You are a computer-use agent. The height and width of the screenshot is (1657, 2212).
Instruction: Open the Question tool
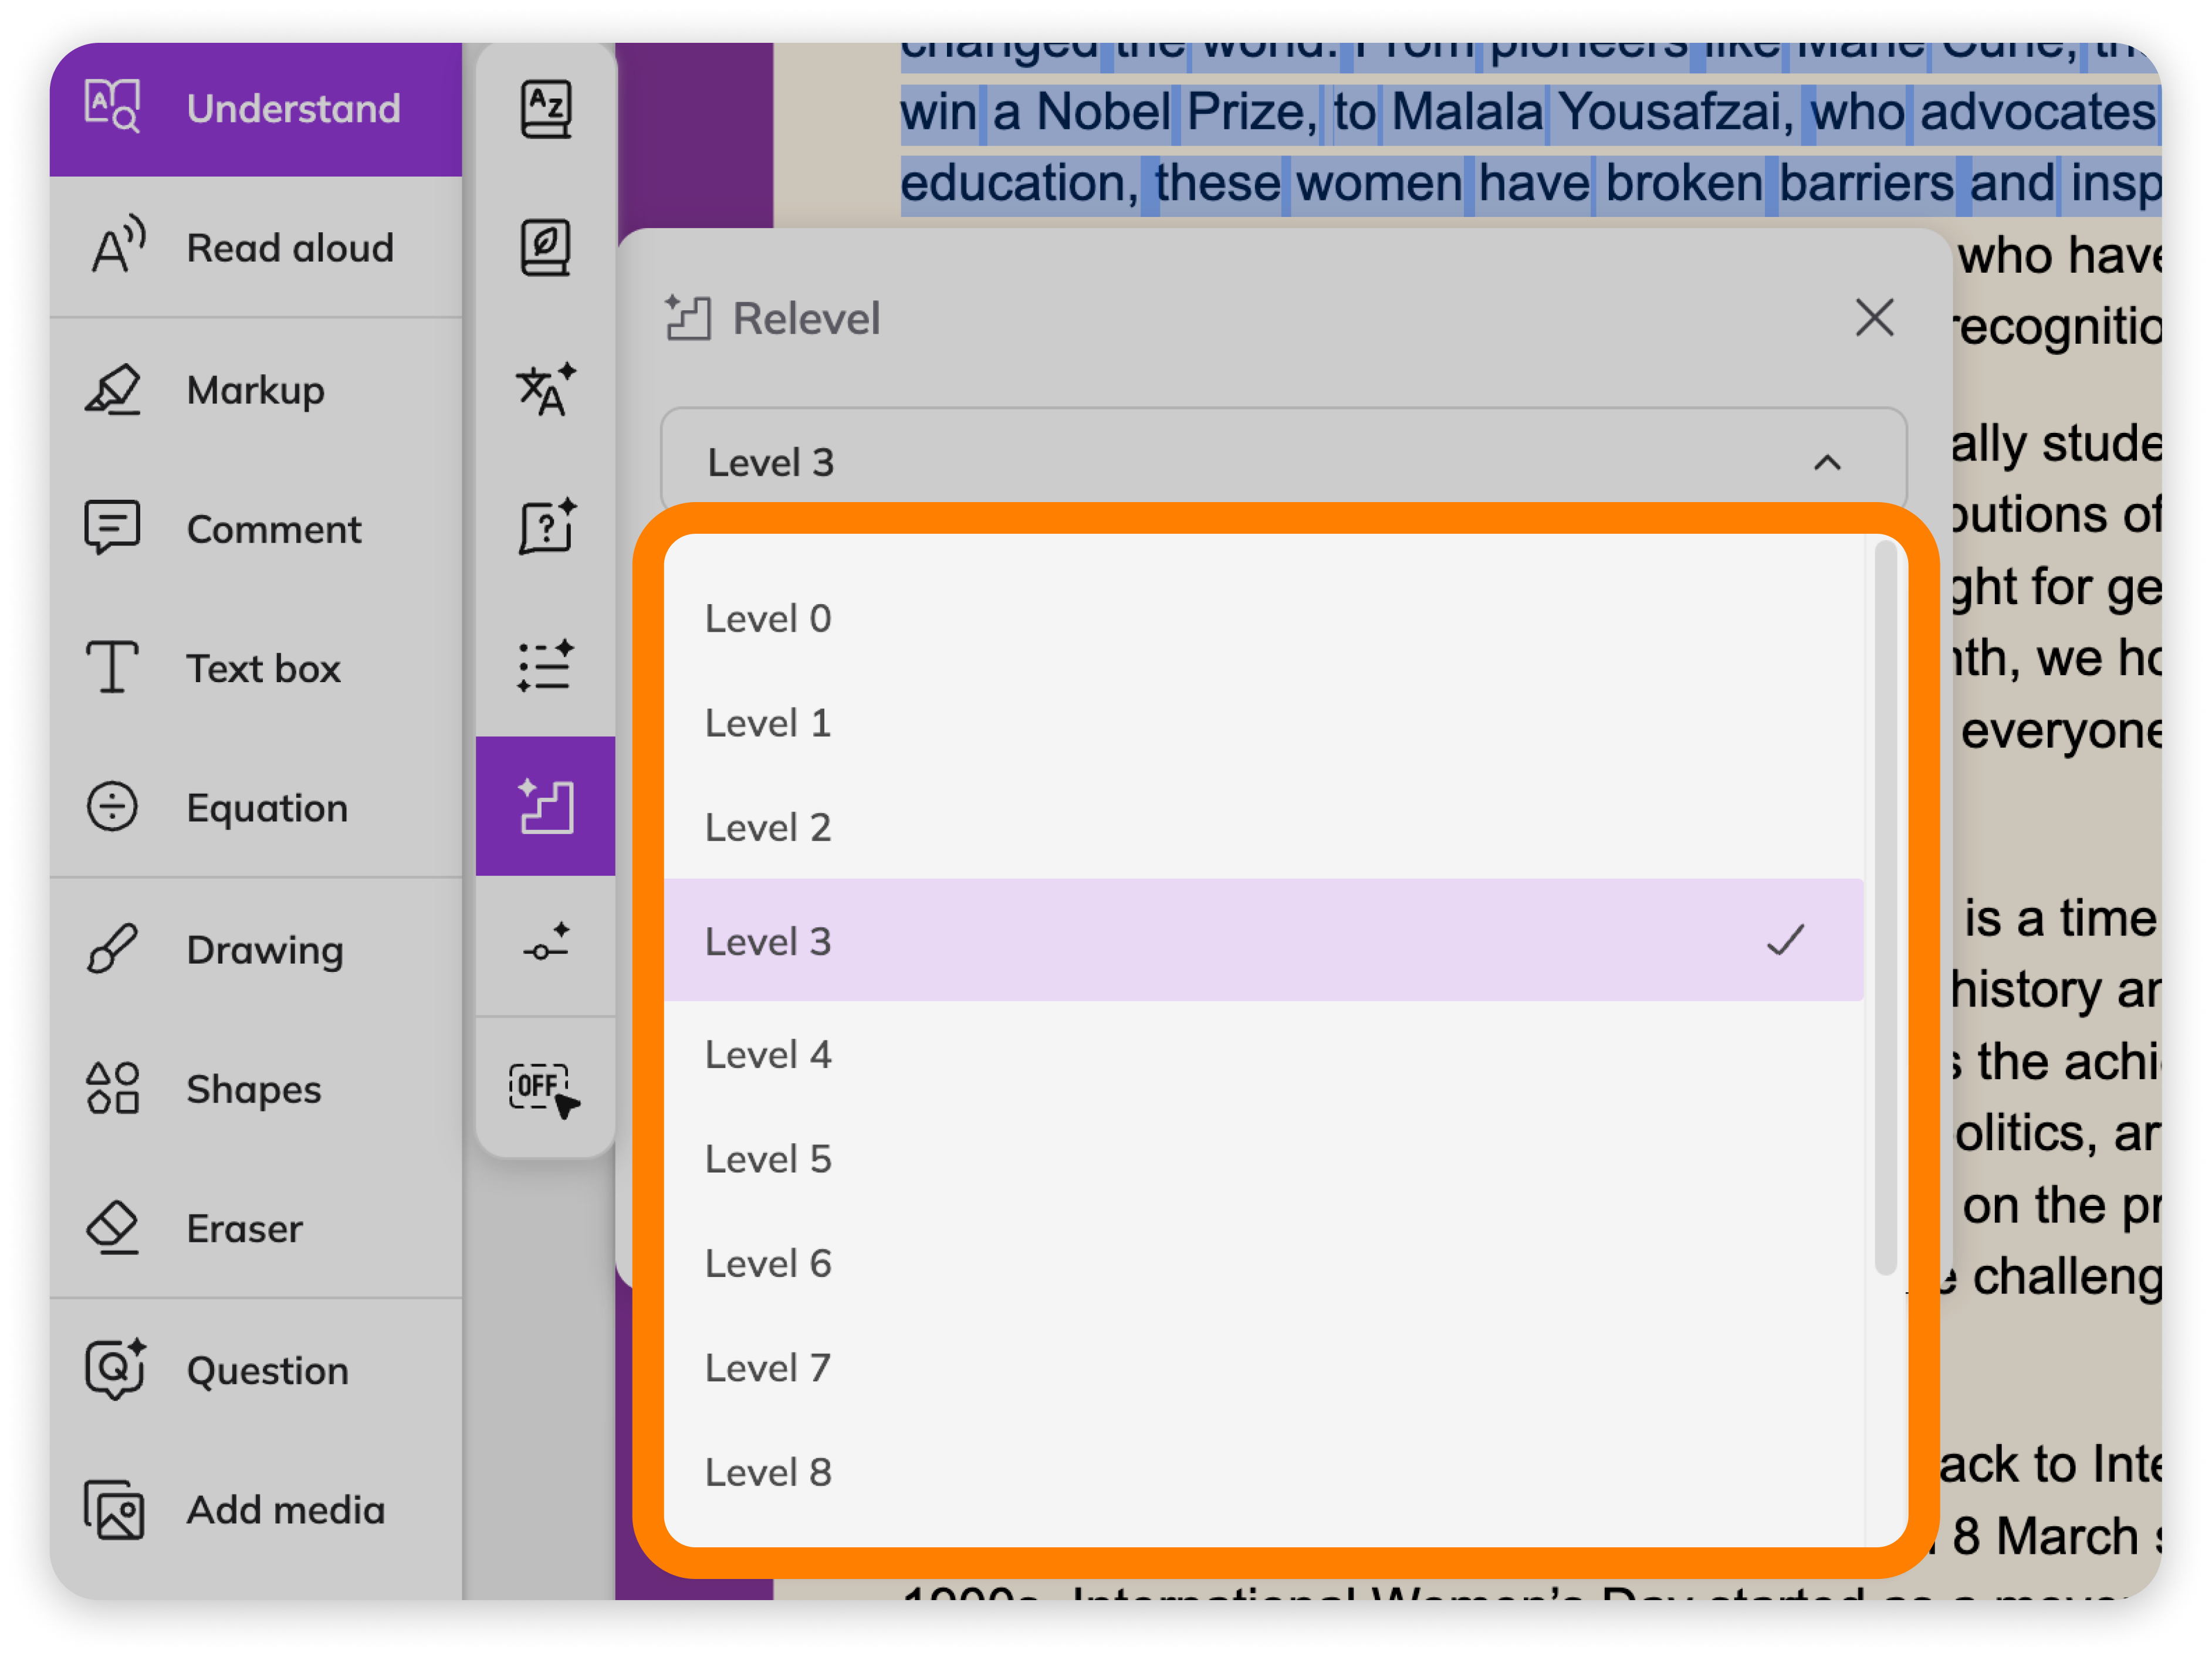[256, 1370]
